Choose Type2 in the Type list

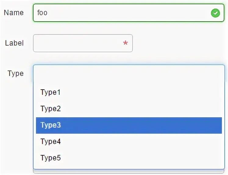(51, 109)
